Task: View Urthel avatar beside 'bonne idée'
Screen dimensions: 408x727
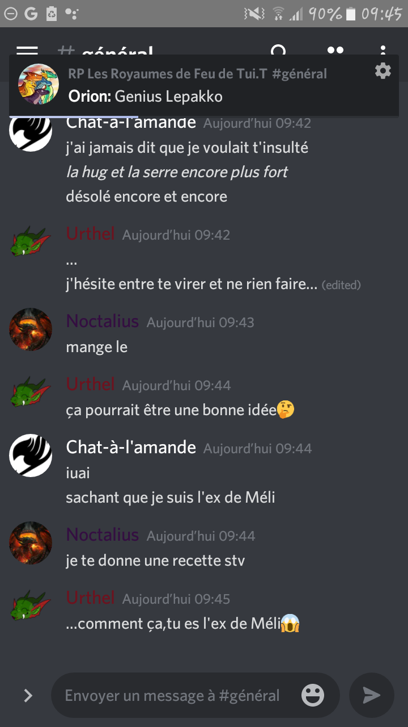Action: 31,392
